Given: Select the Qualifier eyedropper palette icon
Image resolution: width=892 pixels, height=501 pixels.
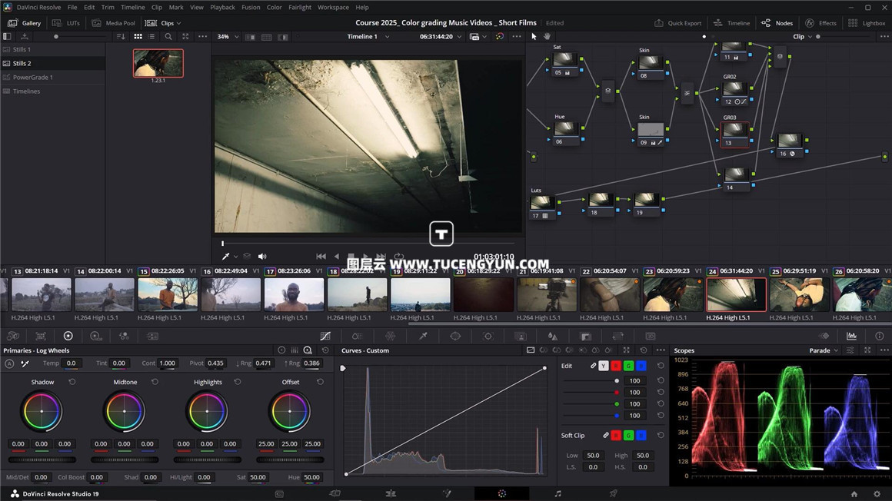Looking at the screenshot, I should pos(423,336).
